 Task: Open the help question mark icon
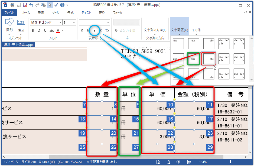[62, 5]
